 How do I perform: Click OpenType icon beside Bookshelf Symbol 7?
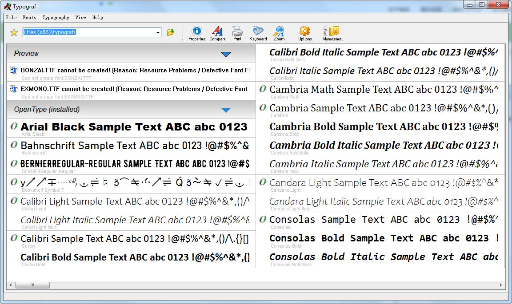point(14,182)
